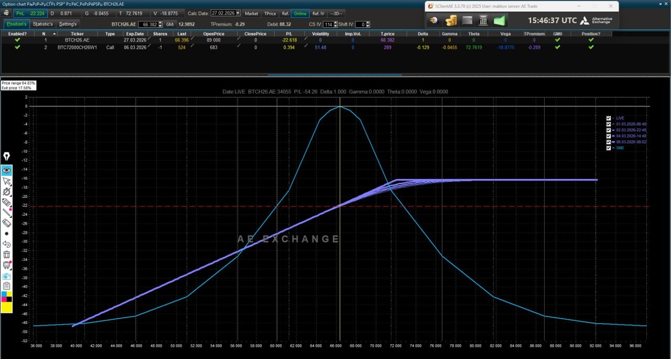The height and width of the screenshot is (359, 671).
Task: Click the GM: button
Action: click(x=169, y=24)
